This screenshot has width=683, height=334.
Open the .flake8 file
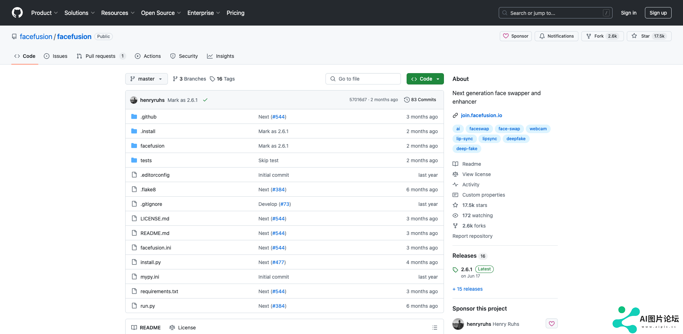click(148, 190)
